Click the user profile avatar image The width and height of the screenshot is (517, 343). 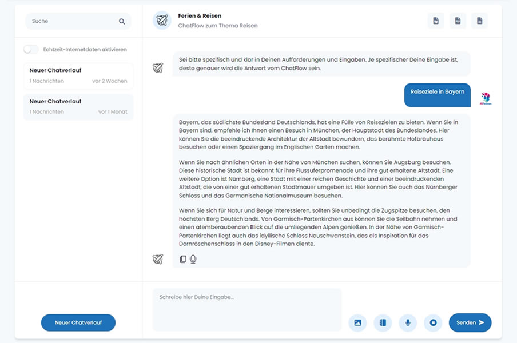click(x=486, y=97)
